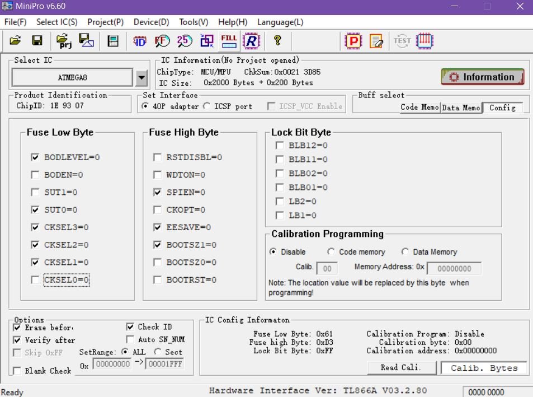Toggle the LB1=0 lock bit checkbox

280,216
